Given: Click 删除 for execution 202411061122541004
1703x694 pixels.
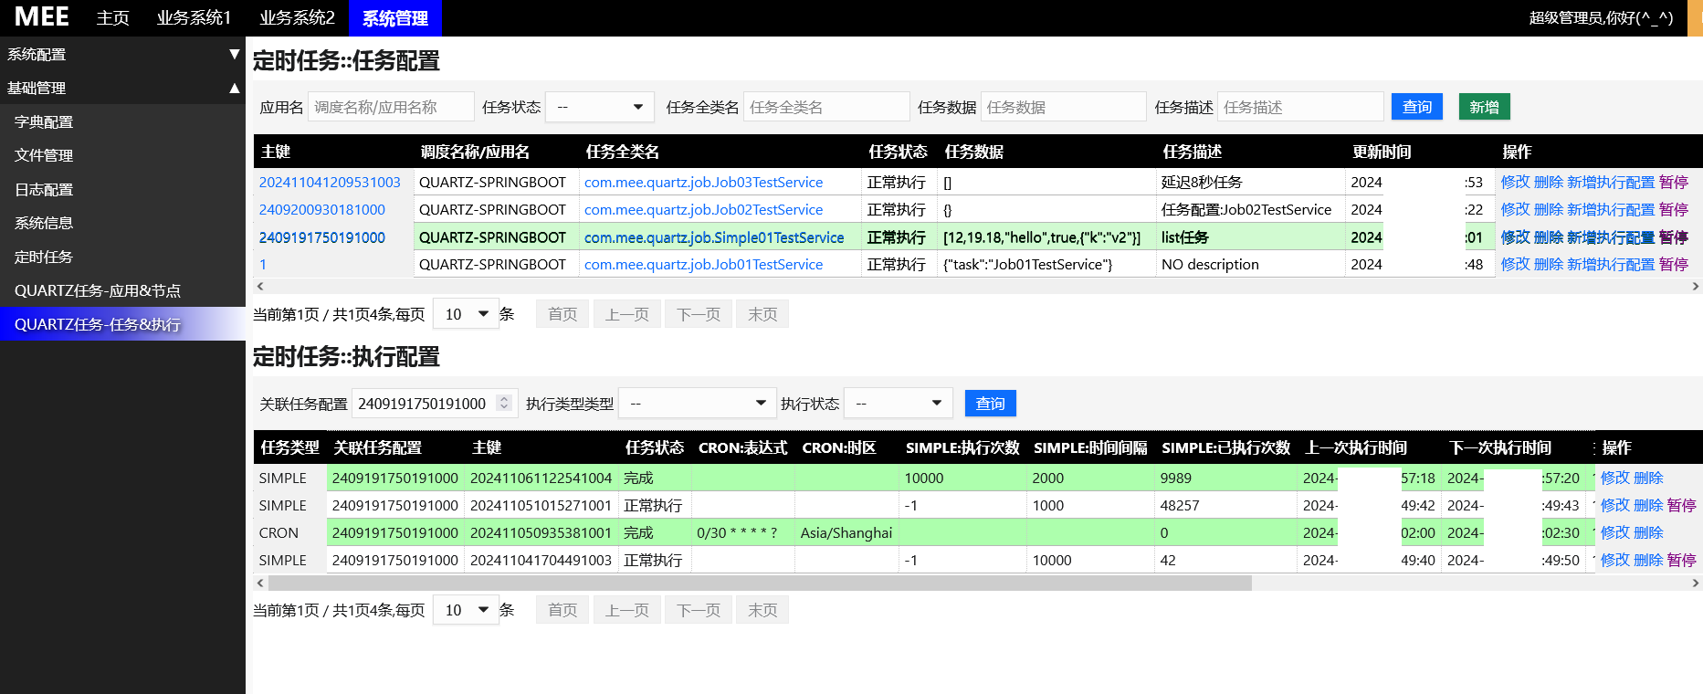Looking at the screenshot, I should click(1648, 478).
